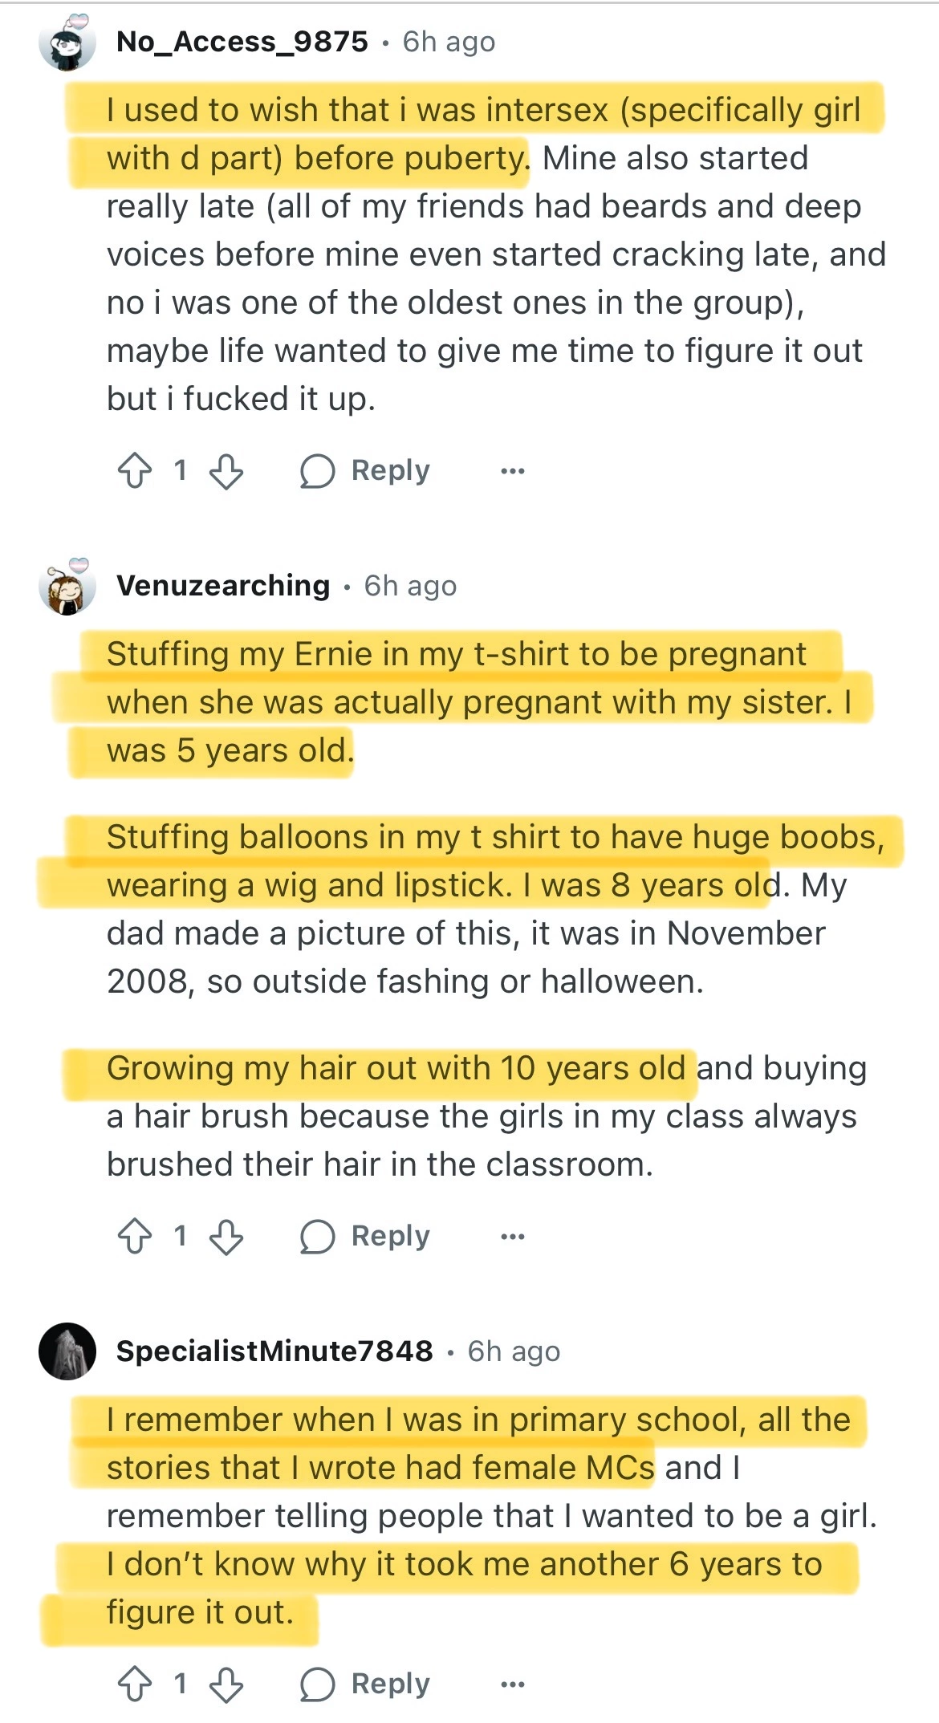This screenshot has height=1723, width=939.
Task: Open Venuzearching's avatar
Action: point(67,587)
